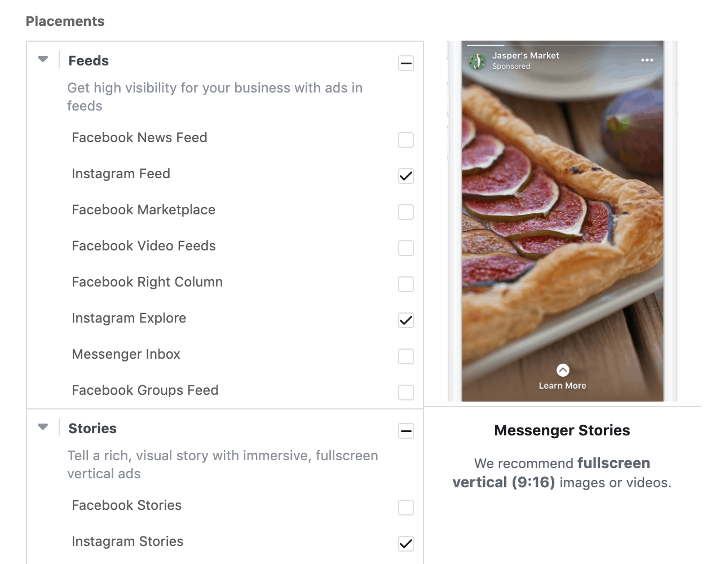Viewport: 724px width, 564px height.
Task: Enable the Facebook Right Column placement
Action: pos(406,284)
